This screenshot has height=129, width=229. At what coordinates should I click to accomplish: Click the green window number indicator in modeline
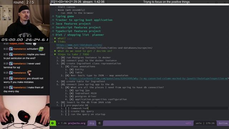coord(53,123)
